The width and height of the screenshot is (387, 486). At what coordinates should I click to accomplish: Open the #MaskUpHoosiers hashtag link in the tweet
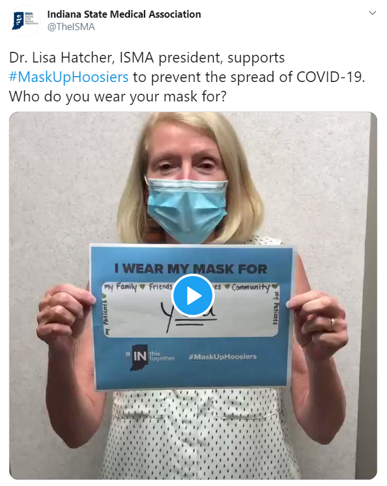pyautogui.click(x=68, y=77)
